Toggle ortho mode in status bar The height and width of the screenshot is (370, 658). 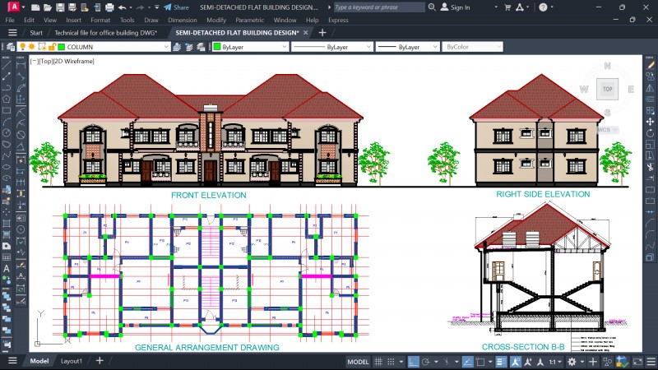coord(414,362)
